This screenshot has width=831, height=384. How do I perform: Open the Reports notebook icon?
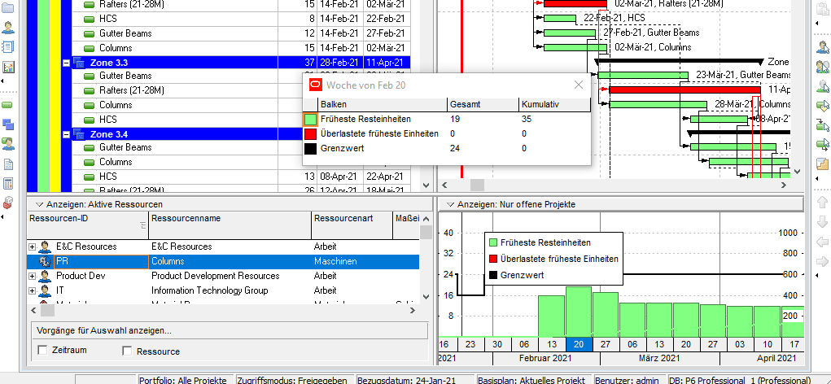tap(8, 47)
